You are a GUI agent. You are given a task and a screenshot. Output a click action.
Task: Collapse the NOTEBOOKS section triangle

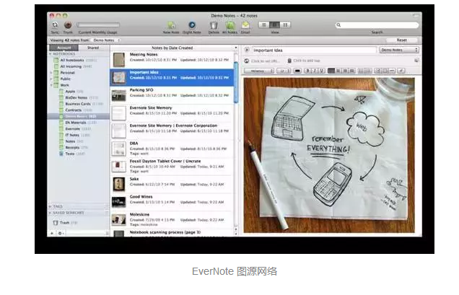click(x=51, y=54)
